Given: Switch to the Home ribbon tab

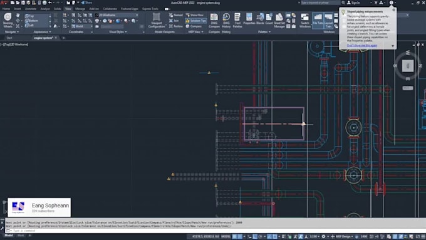Looking at the screenshot, I should [6, 9].
